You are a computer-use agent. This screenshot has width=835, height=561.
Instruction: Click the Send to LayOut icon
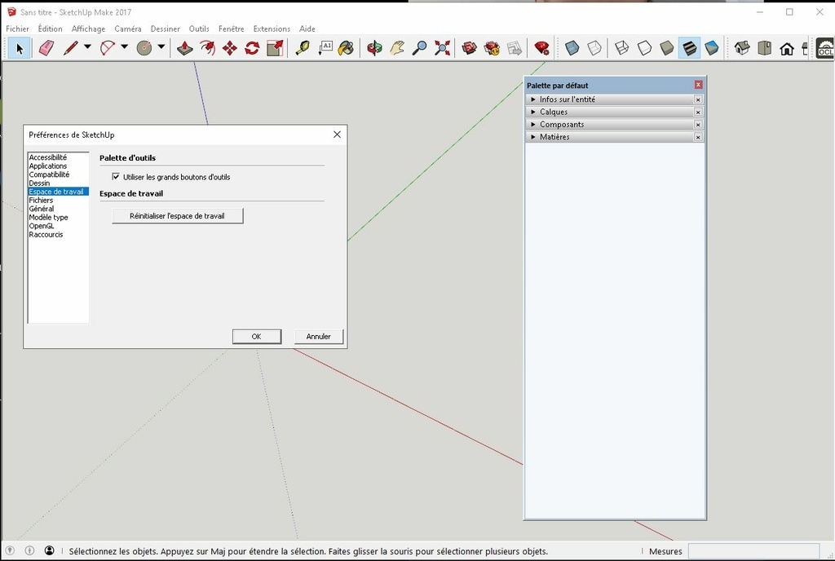(515, 48)
